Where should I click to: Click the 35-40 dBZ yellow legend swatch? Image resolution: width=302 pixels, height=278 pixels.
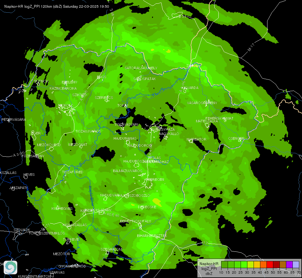pyautogui.click(x=257, y=264)
